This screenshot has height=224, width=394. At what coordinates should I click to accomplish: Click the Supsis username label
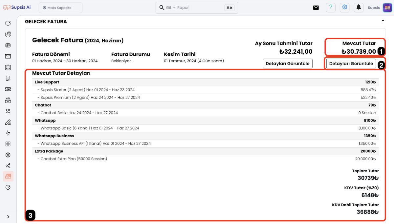pos(374,8)
